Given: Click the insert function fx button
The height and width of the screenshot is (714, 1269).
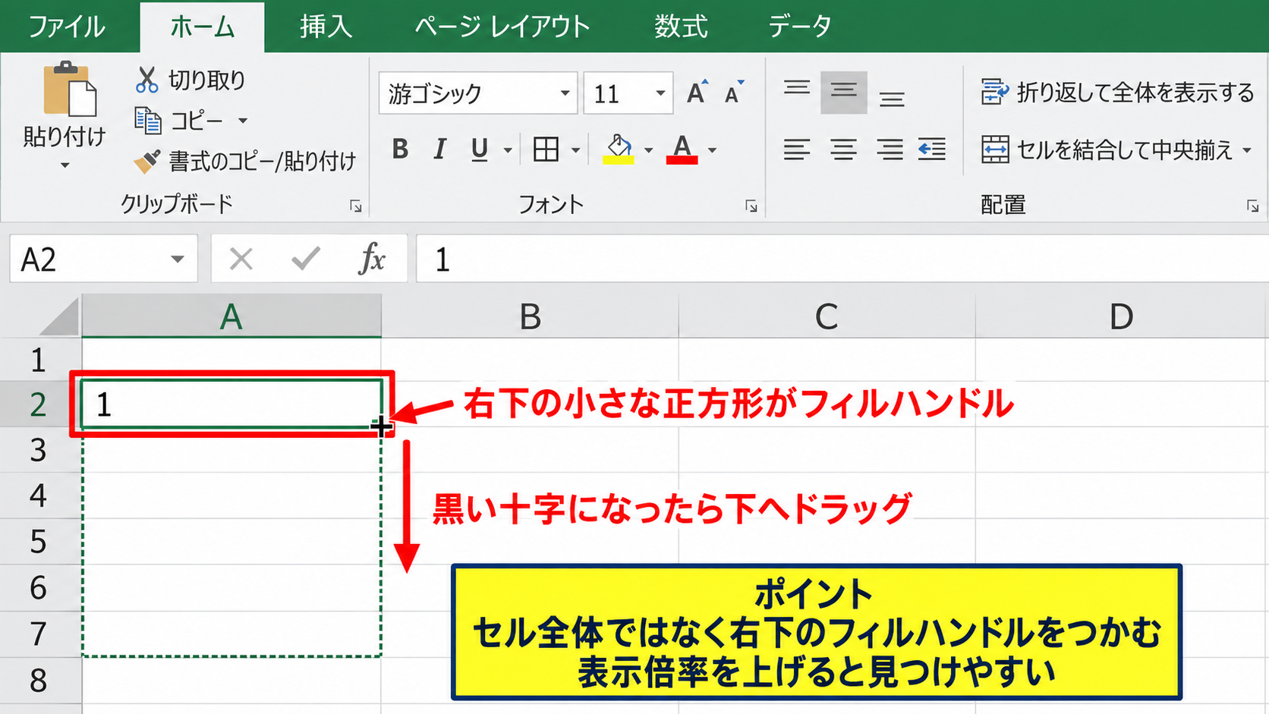Looking at the screenshot, I should click(372, 259).
